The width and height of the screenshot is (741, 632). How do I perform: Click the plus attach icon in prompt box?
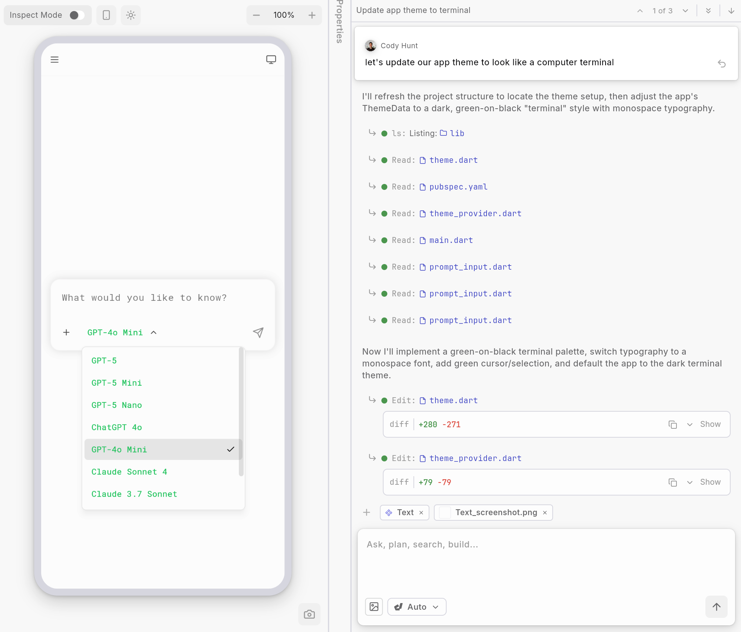[x=66, y=332]
